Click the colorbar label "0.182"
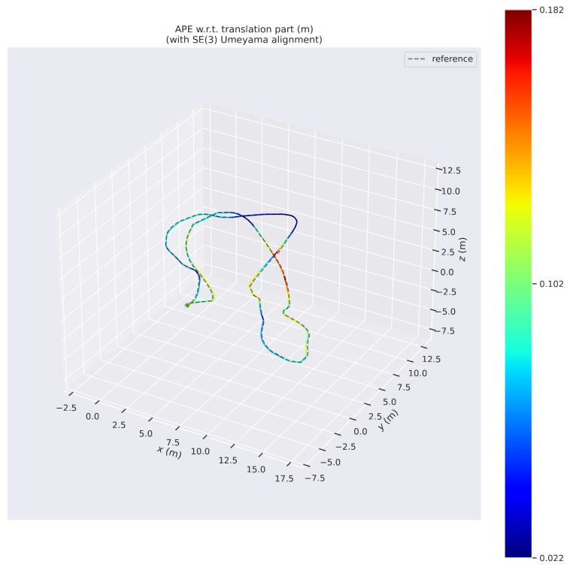Image resolution: width=567 pixels, height=567 pixels. [551, 10]
